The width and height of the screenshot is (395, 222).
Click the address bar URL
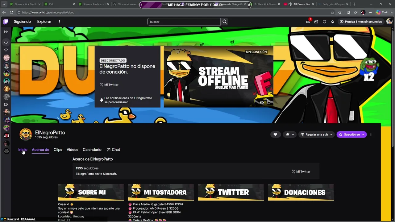tap(49, 12)
